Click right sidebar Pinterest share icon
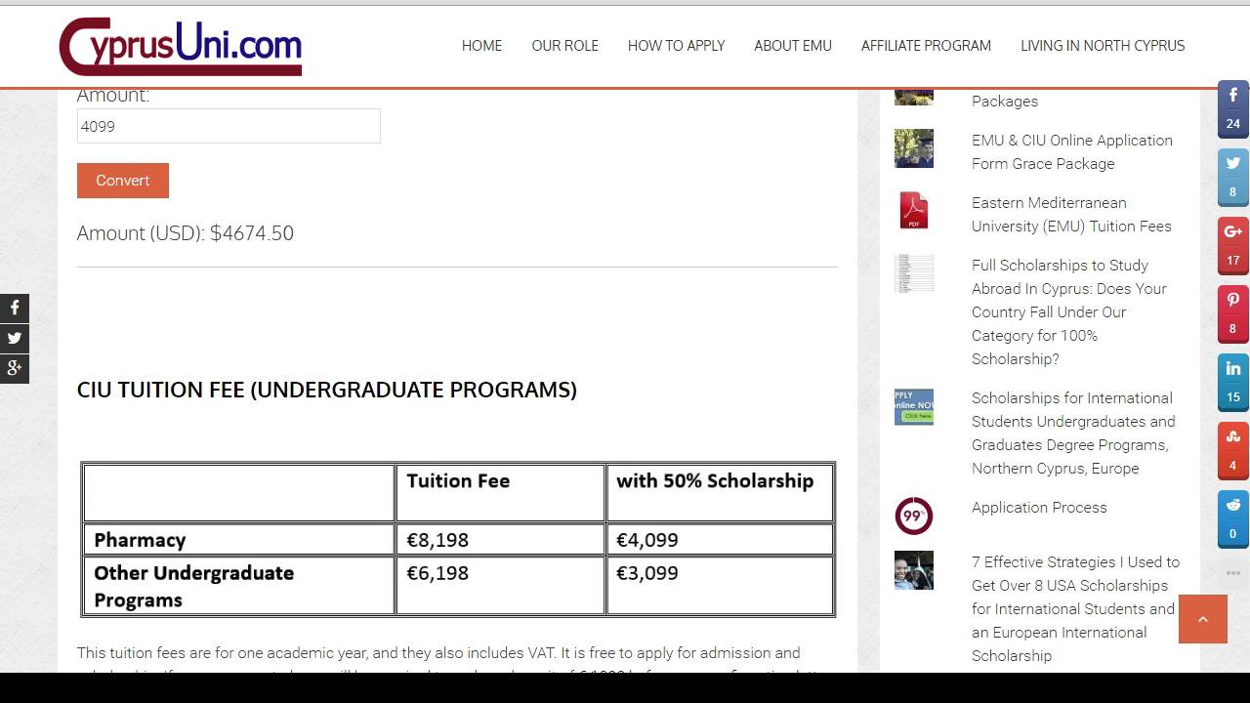This screenshot has width=1250, height=703. 1232,313
